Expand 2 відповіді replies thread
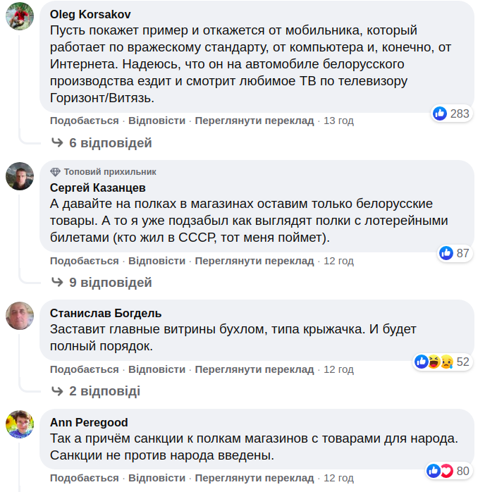This screenshot has width=497, height=492. coord(104,391)
